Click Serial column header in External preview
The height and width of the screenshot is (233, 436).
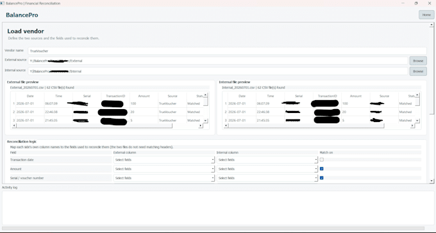87,96
